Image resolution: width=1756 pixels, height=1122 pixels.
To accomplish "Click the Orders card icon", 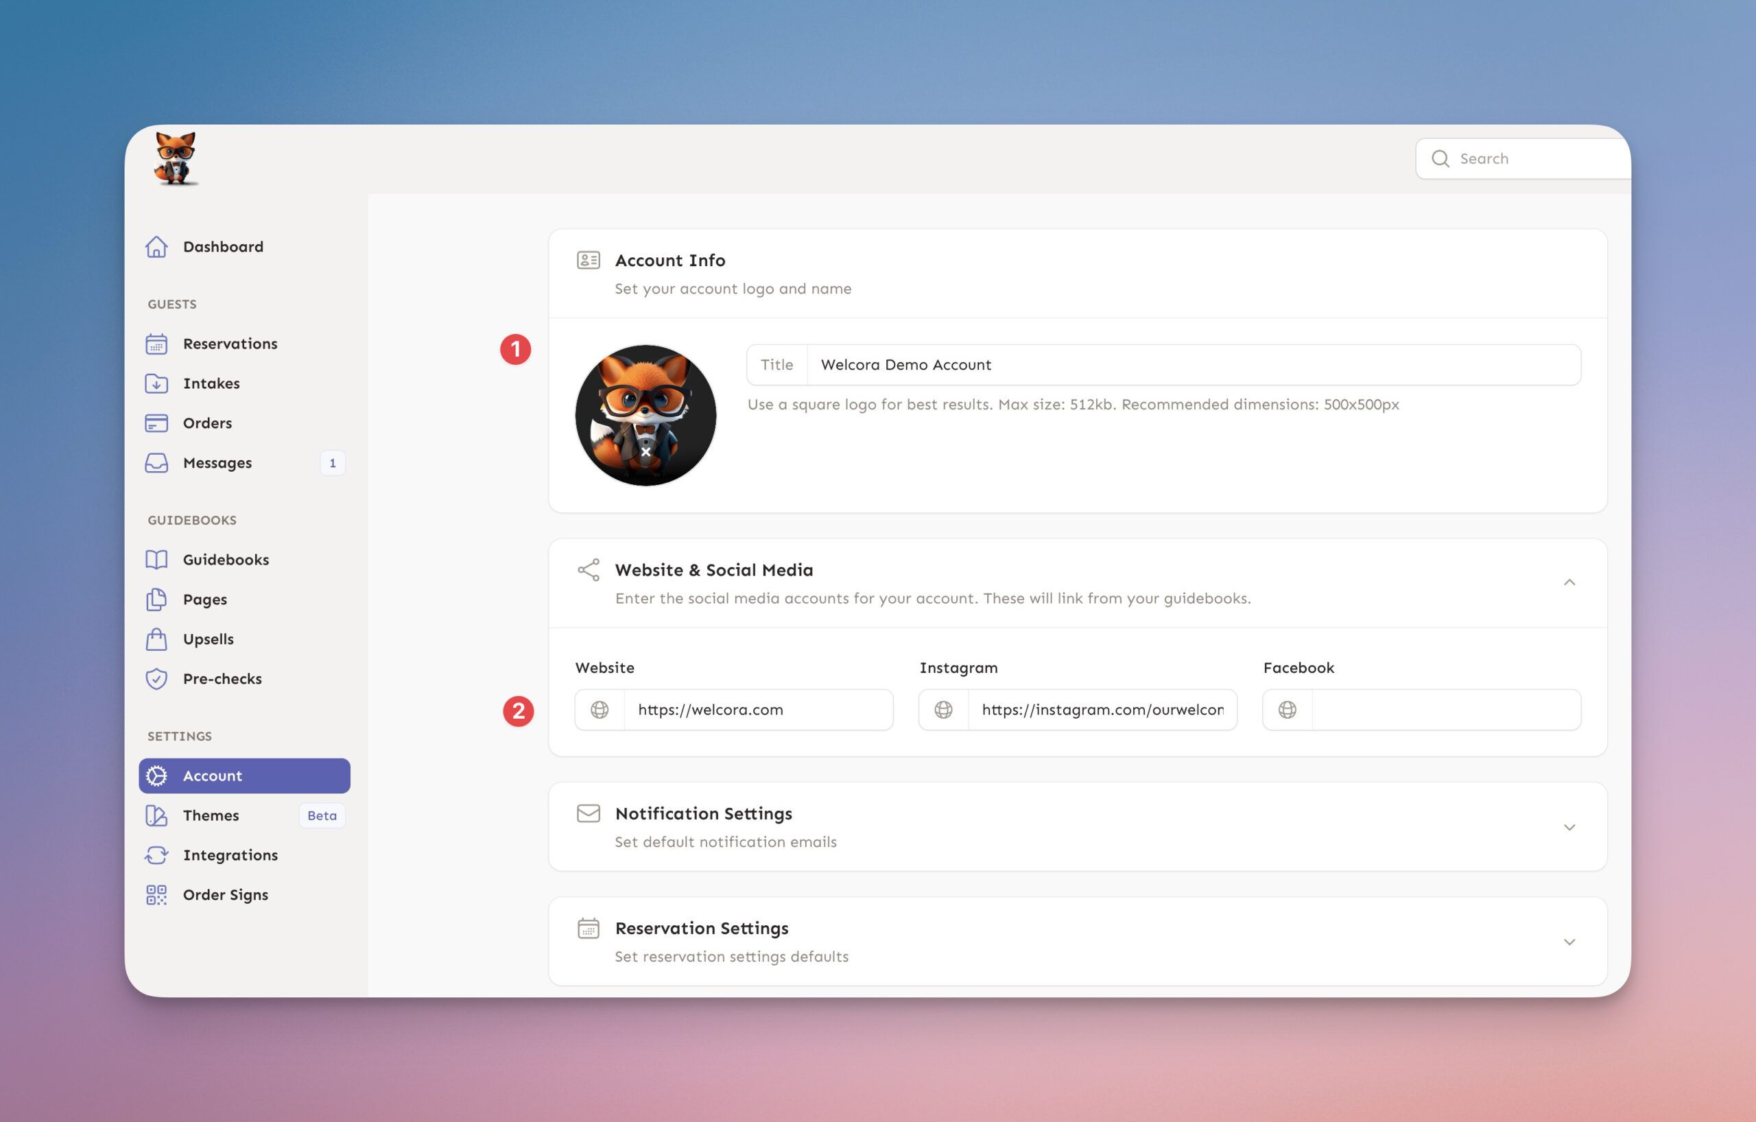I will [x=156, y=424].
